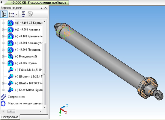165x120 pixels.
Task: Click the XYZ coordinate axes indicator
Action: click(x=63, y=110)
